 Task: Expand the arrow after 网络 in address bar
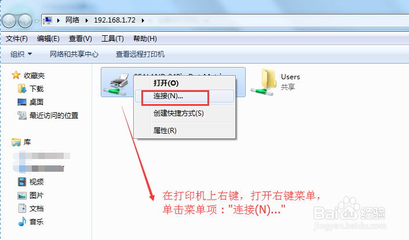(86, 20)
